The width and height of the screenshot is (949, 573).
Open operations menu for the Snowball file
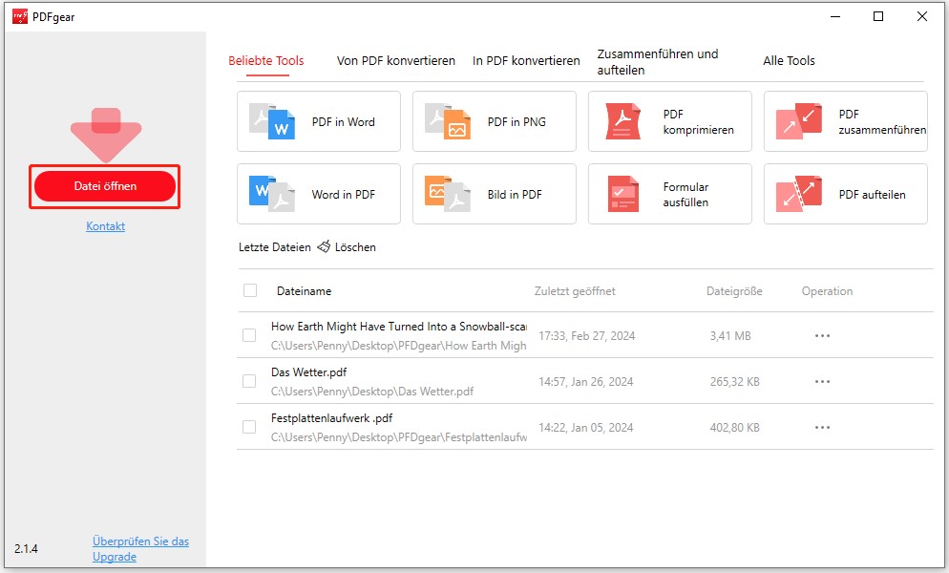[x=822, y=335]
